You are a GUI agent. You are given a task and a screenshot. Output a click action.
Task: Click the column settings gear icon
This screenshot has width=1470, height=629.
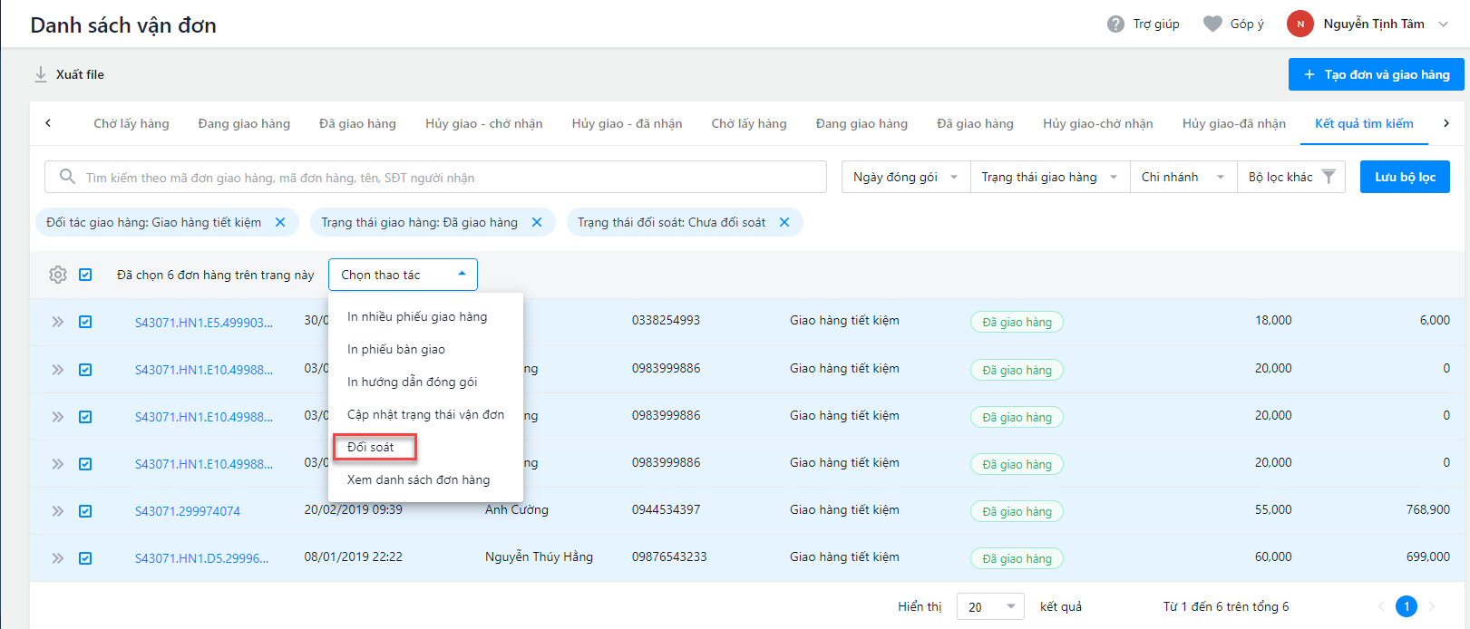coord(58,275)
